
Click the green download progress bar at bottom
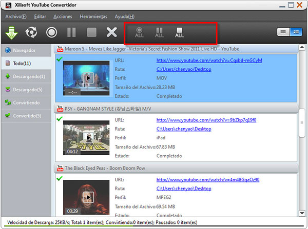coord(68,226)
